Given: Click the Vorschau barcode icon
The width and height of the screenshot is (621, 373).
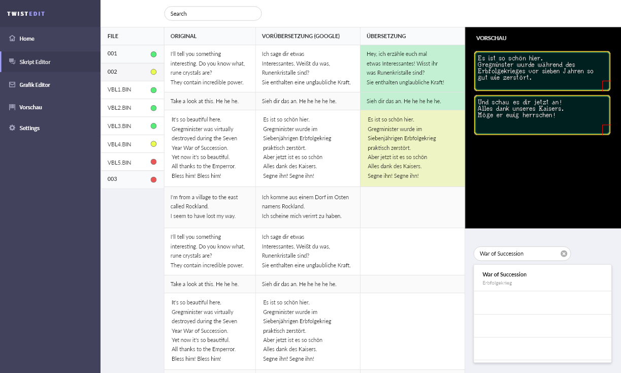Looking at the screenshot, I should 12,107.
